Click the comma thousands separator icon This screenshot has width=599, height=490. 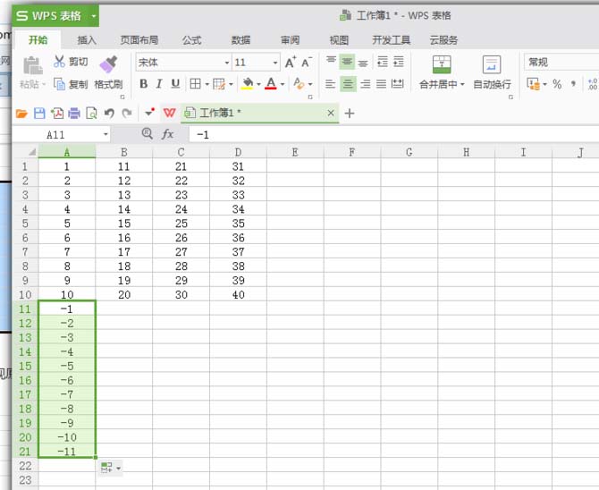click(x=573, y=84)
